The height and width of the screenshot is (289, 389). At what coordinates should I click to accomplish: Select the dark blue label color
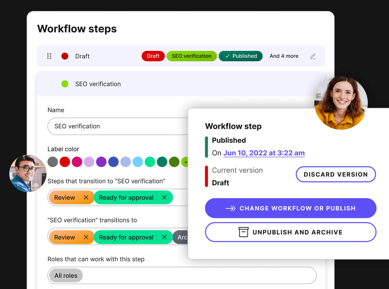pos(113,162)
